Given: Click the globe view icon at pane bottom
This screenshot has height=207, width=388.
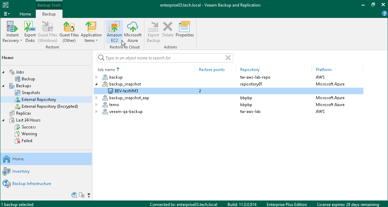Looking at the screenshot, I should pyautogui.click(x=74, y=195).
